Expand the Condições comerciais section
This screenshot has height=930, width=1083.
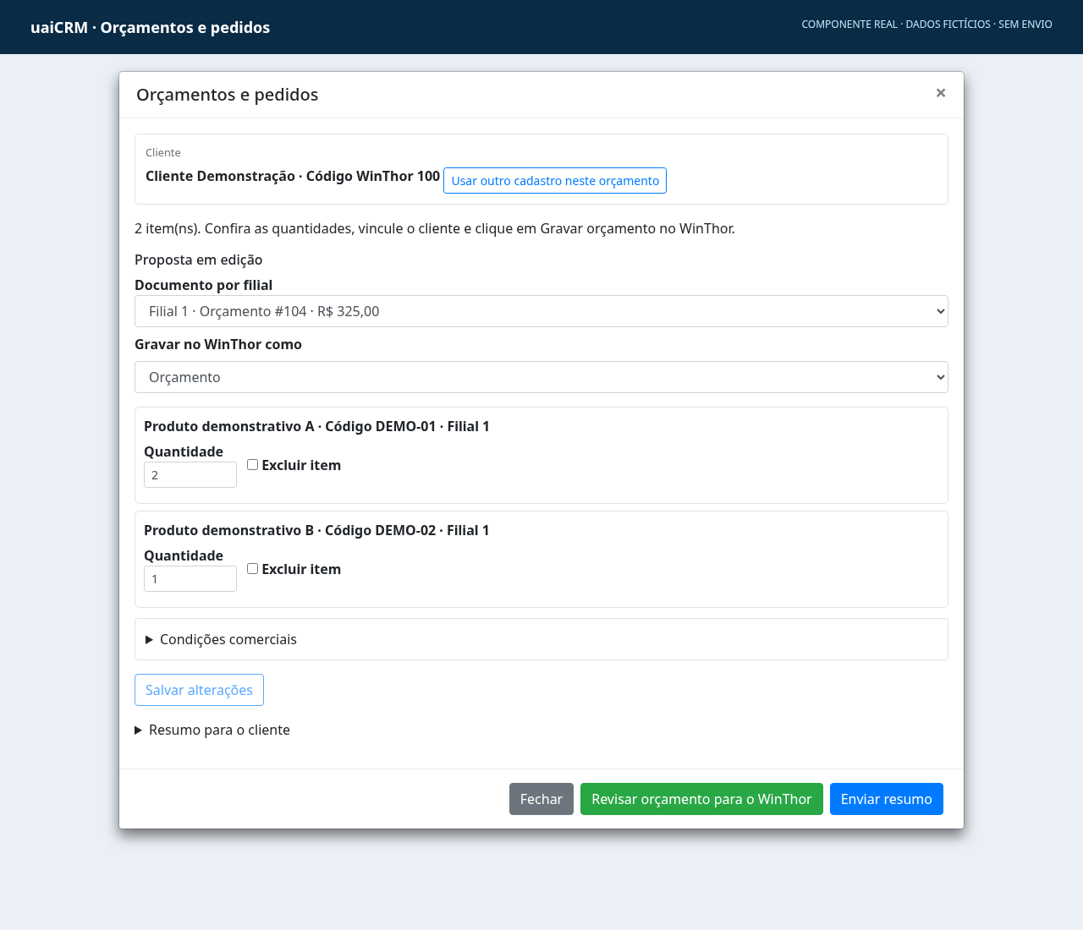coord(541,639)
